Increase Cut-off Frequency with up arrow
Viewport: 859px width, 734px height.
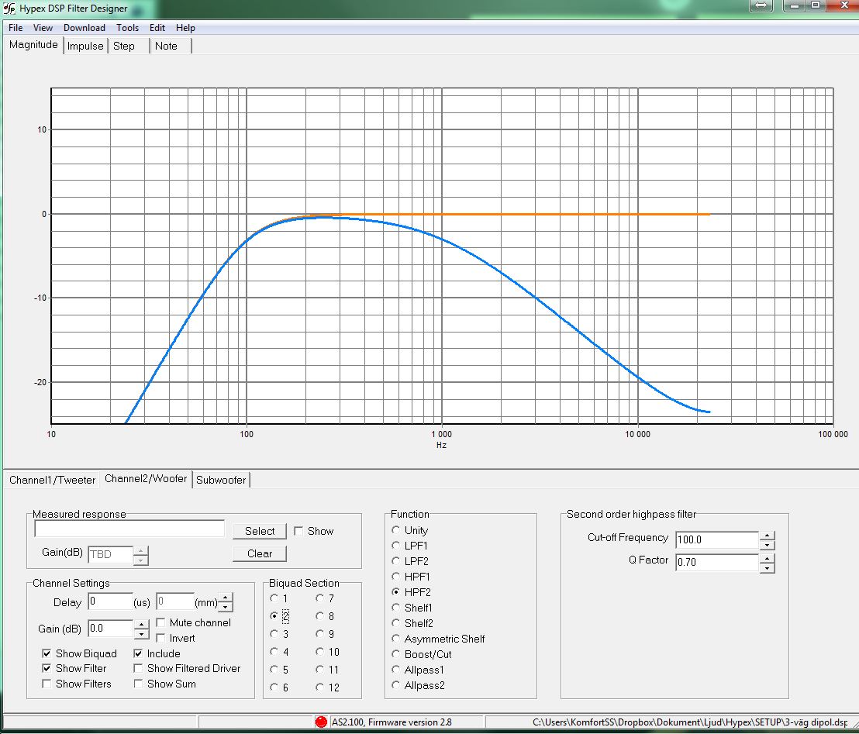[x=767, y=535]
